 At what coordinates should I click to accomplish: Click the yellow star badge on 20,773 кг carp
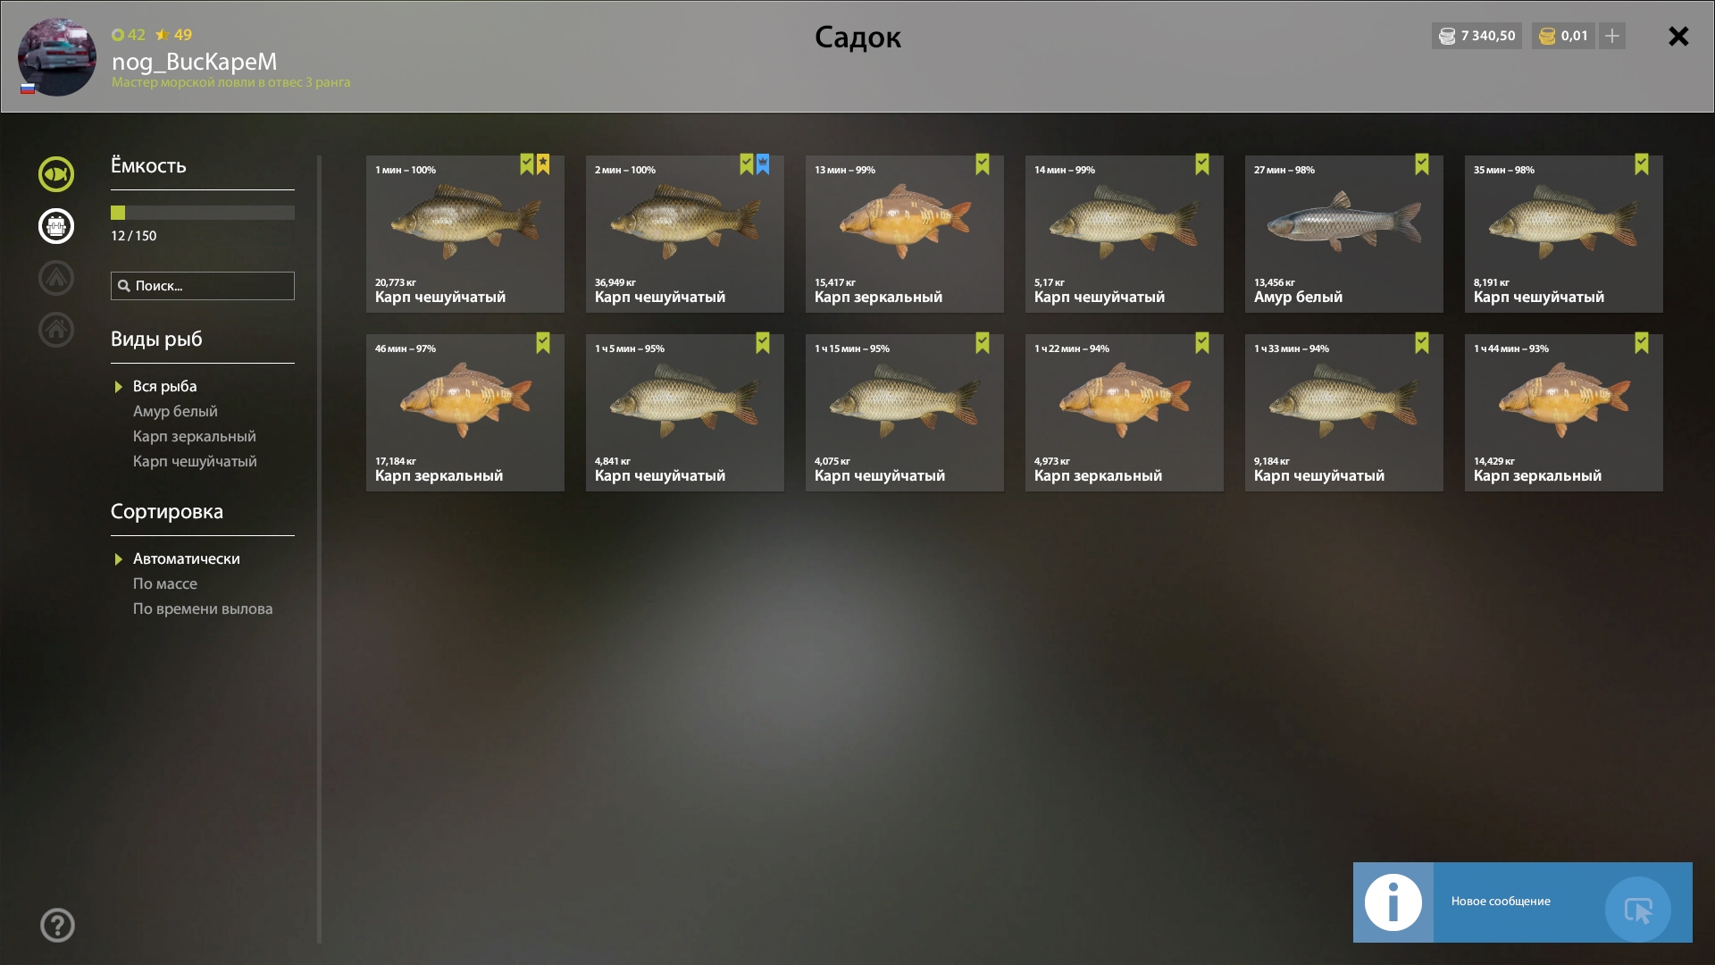[x=543, y=164]
